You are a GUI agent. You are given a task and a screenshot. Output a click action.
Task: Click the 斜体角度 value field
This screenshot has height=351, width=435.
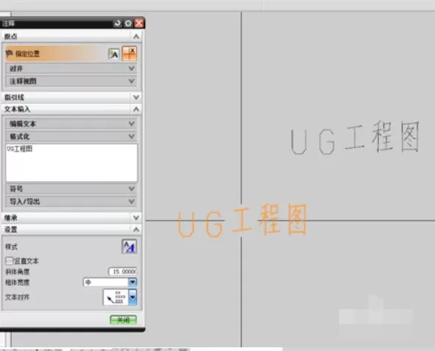click(122, 272)
